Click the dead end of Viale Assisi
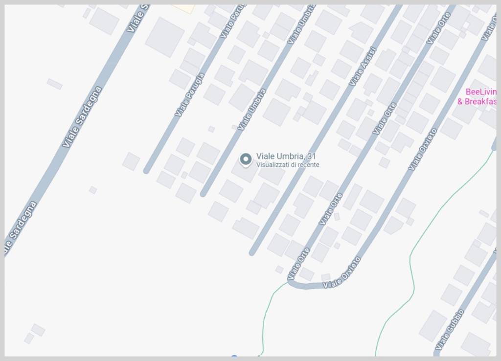This screenshot has height=361, width=501. coord(252,252)
